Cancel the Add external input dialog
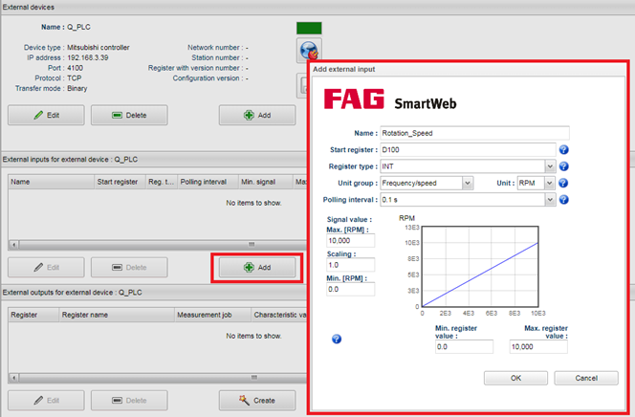 (x=586, y=378)
